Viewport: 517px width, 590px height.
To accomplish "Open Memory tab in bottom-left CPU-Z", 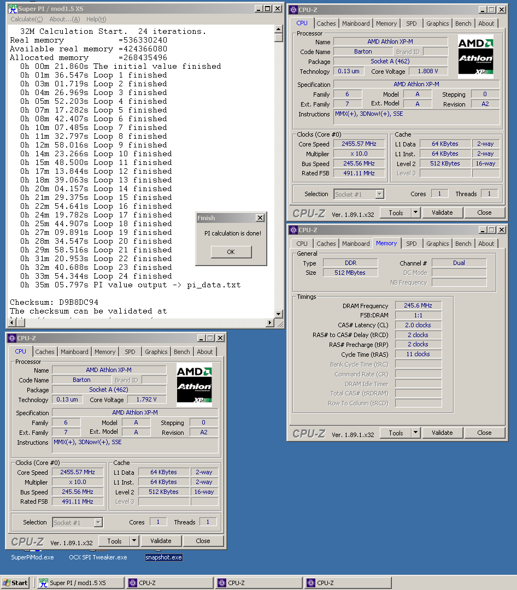I will pyautogui.click(x=105, y=351).
